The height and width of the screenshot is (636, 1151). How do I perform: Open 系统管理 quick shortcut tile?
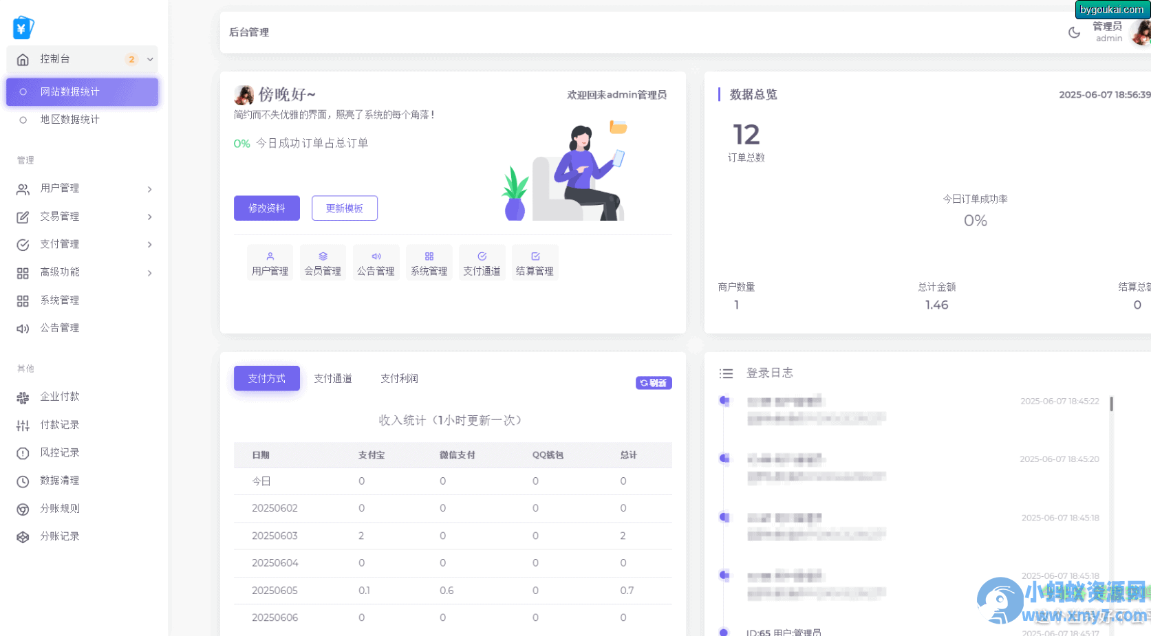click(x=429, y=263)
